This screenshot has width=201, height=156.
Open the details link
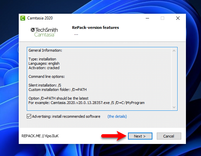[117, 116]
